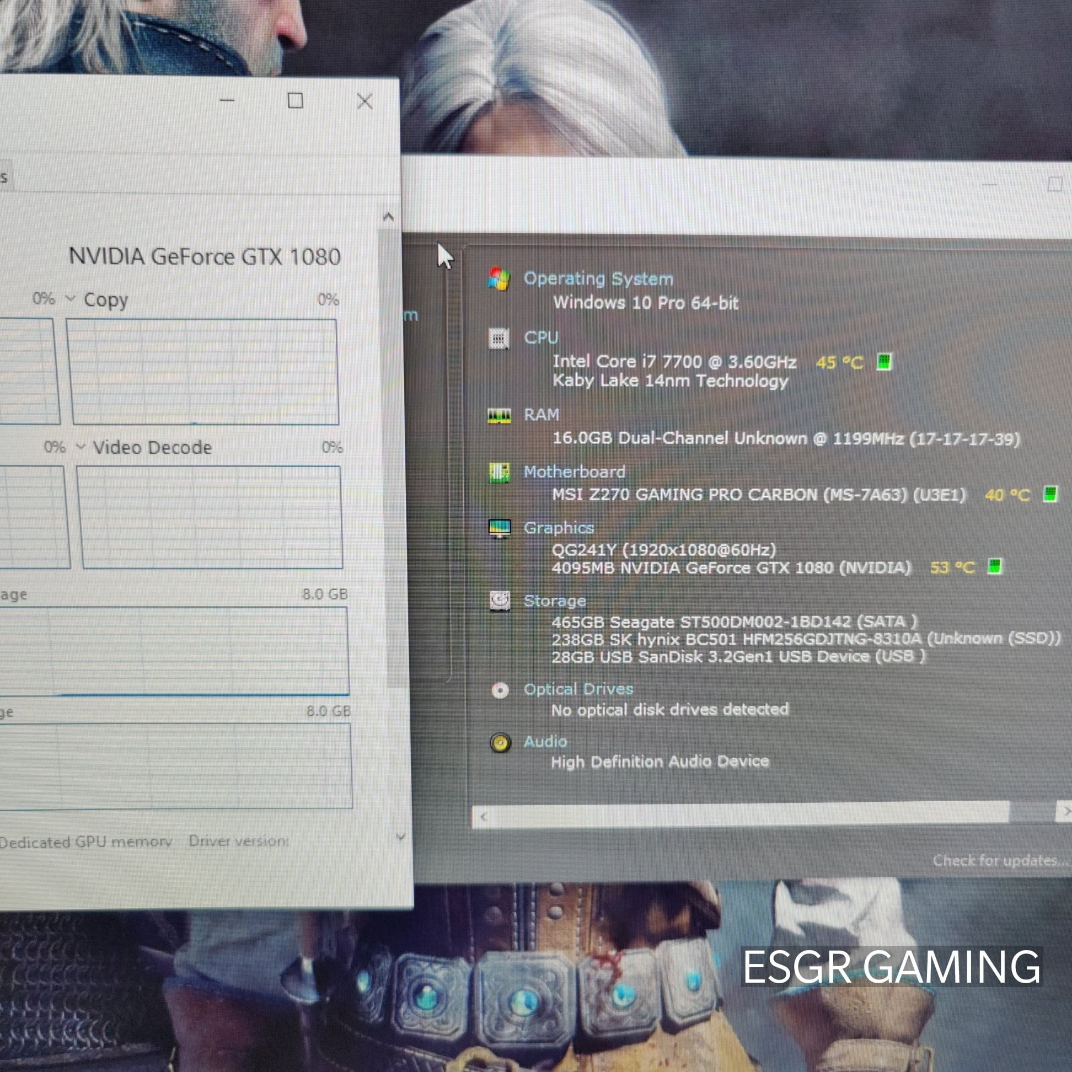Click the QG241Y (1920x1080@60Hz) monitor line
The image size is (1072, 1072).
663,550
